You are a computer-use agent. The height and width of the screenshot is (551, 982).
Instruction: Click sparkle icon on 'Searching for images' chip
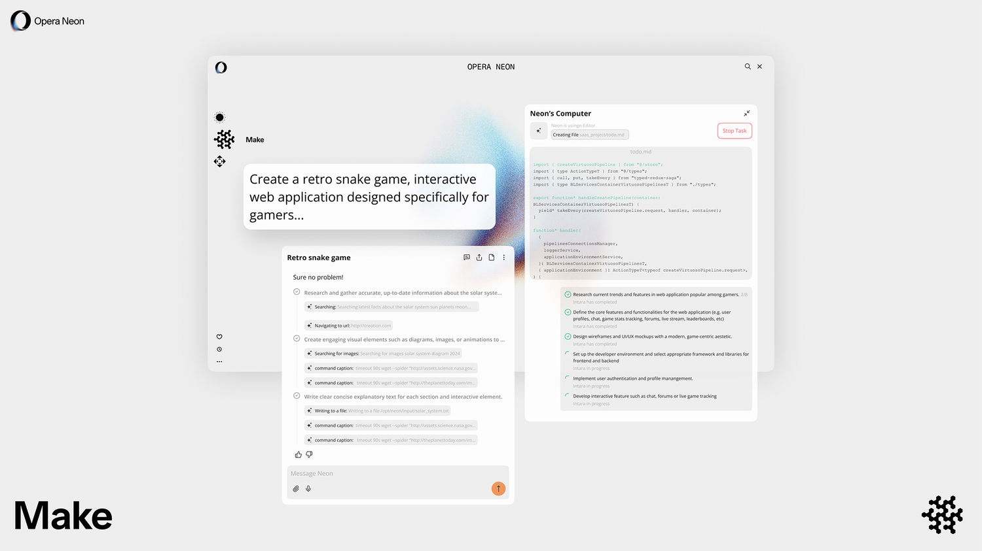pyautogui.click(x=310, y=354)
